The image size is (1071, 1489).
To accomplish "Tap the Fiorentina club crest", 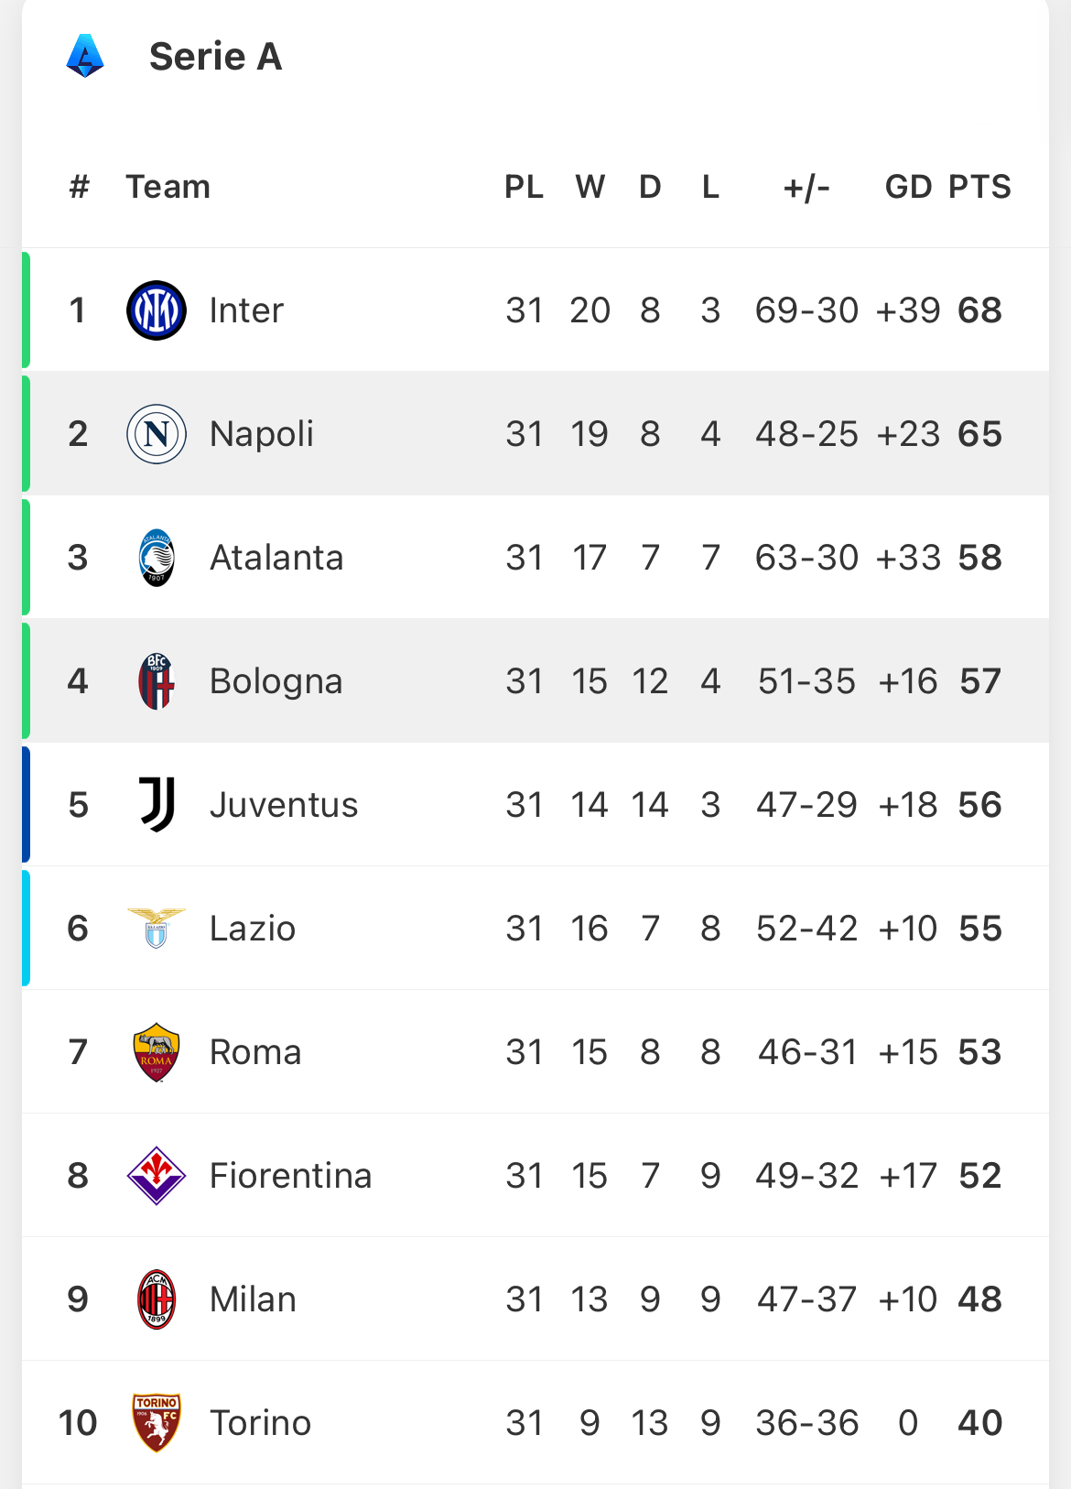I will (x=157, y=1176).
